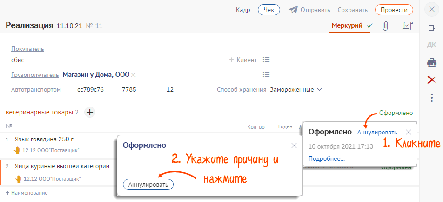
Task: Open the paperclip attachments icon
Action: [385, 26]
